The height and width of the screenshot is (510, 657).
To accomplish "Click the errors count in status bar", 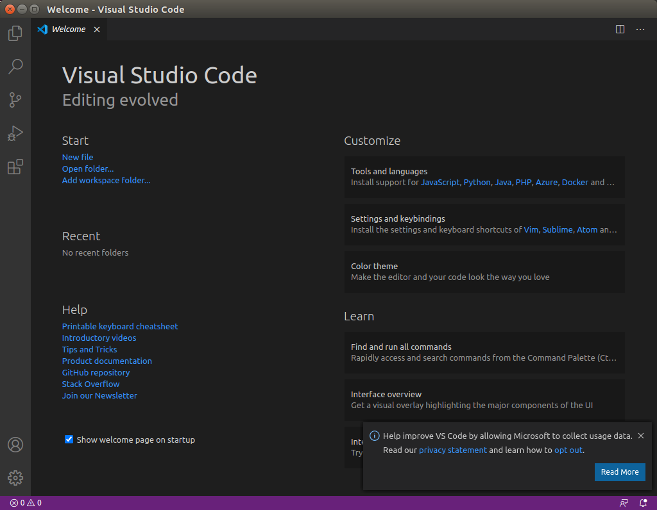I will [x=17, y=503].
